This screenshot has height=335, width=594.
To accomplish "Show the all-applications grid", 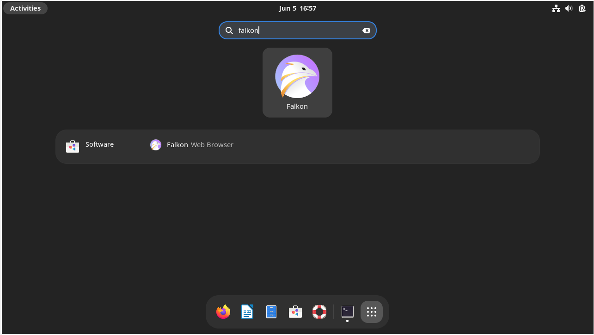I will [371, 311].
